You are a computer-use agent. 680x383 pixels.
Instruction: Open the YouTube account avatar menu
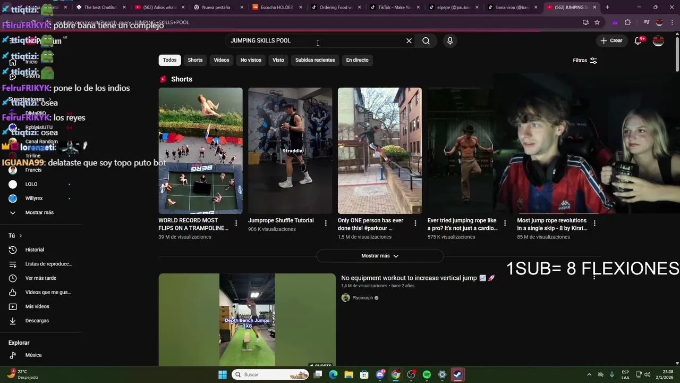(x=658, y=41)
